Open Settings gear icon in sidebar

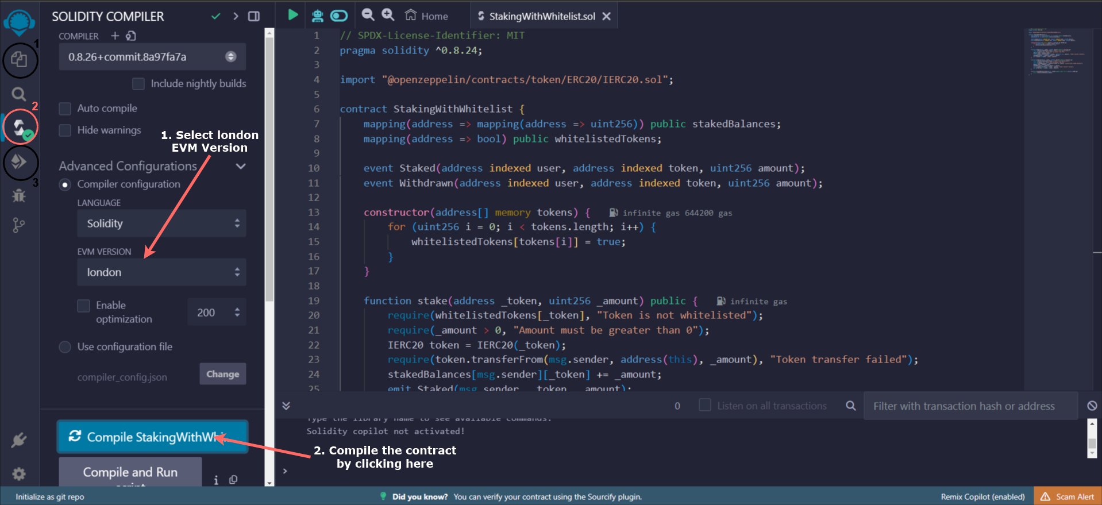pos(19,474)
